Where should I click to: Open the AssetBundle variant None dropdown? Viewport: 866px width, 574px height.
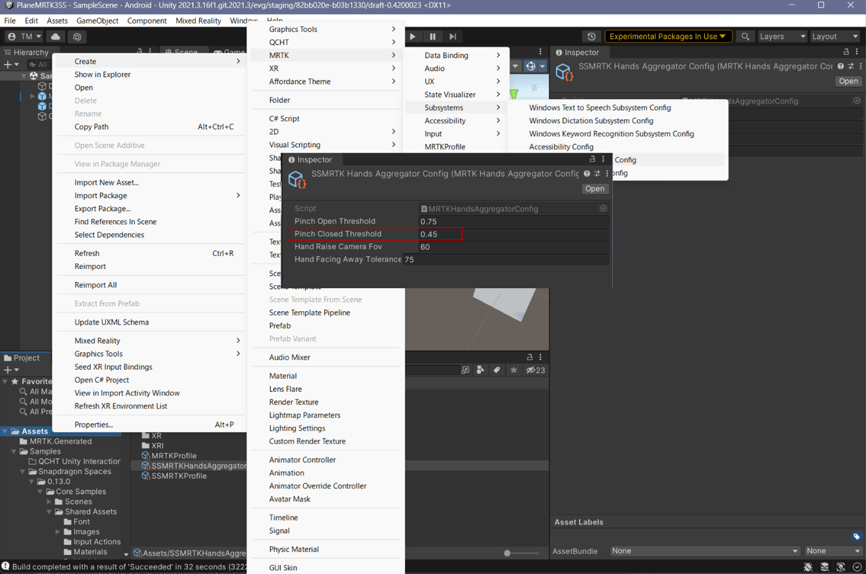point(833,551)
